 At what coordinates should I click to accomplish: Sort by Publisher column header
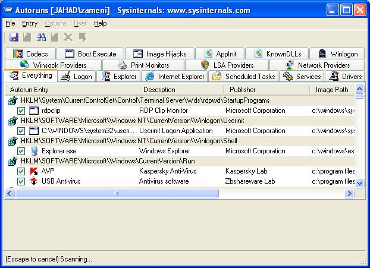tap(266, 90)
